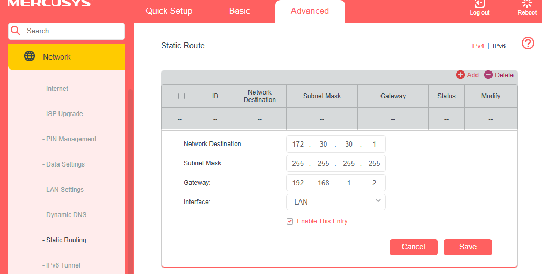Tick the select-all checkbox in table header
The width and height of the screenshot is (542, 274).
(x=181, y=96)
